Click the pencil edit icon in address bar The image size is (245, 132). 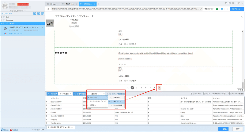coord(201,9)
